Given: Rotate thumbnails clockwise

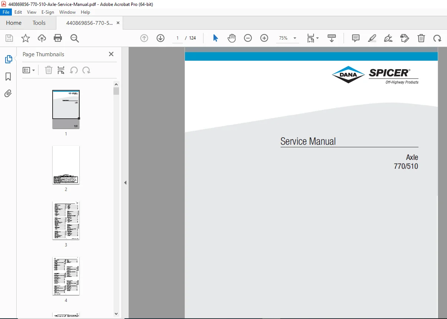Looking at the screenshot, I should tap(86, 70).
